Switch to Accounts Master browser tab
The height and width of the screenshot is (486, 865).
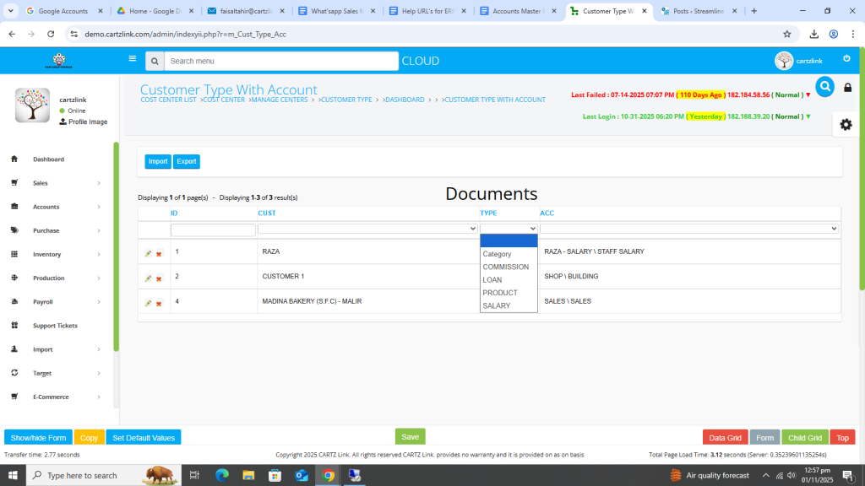click(517, 11)
